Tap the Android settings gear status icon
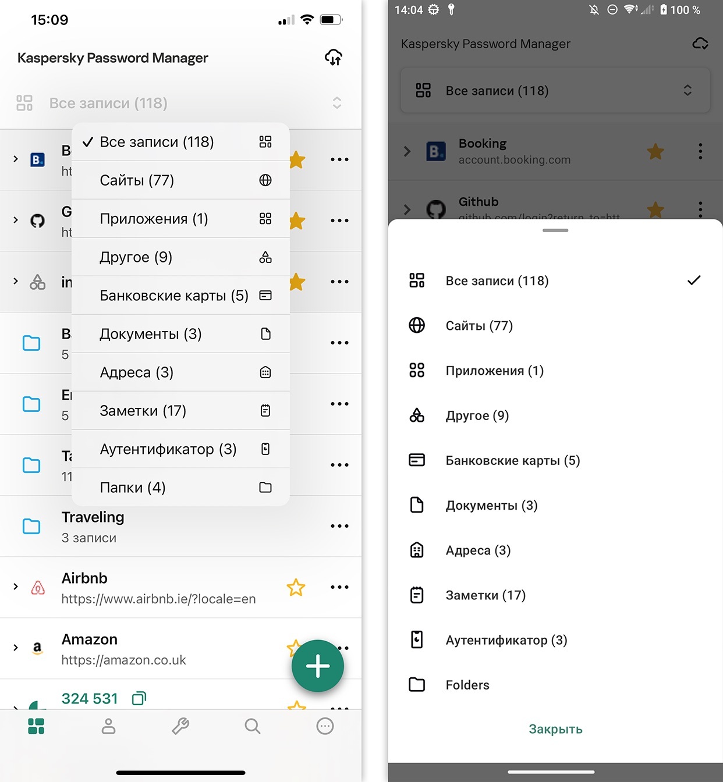723x782 pixels. click(434, 10)
